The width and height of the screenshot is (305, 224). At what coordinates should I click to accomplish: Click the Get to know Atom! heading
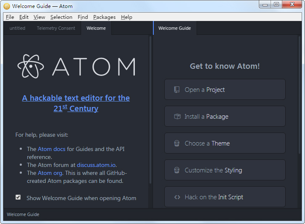pos(225,66)
